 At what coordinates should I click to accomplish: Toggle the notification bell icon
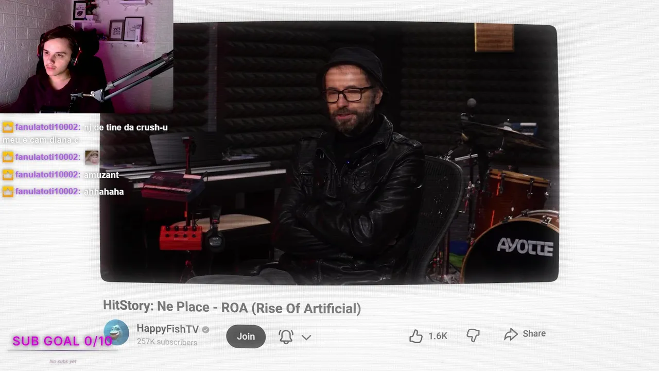pyautogui.click(x=286, y=336)
